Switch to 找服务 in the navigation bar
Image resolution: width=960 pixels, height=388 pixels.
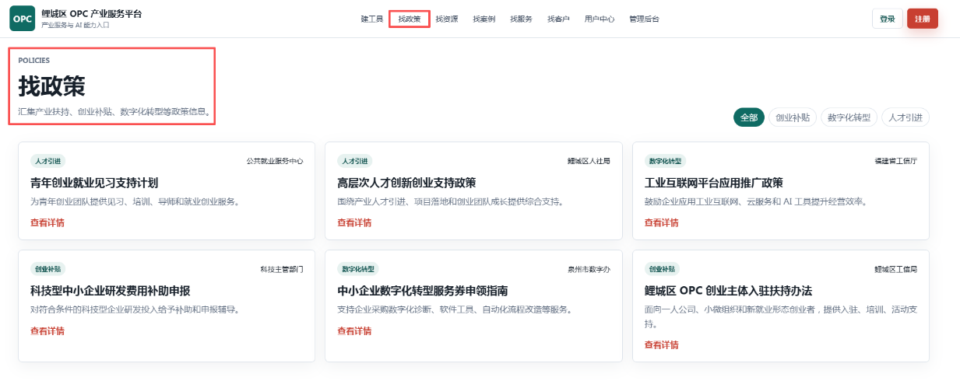pos(521,19)
